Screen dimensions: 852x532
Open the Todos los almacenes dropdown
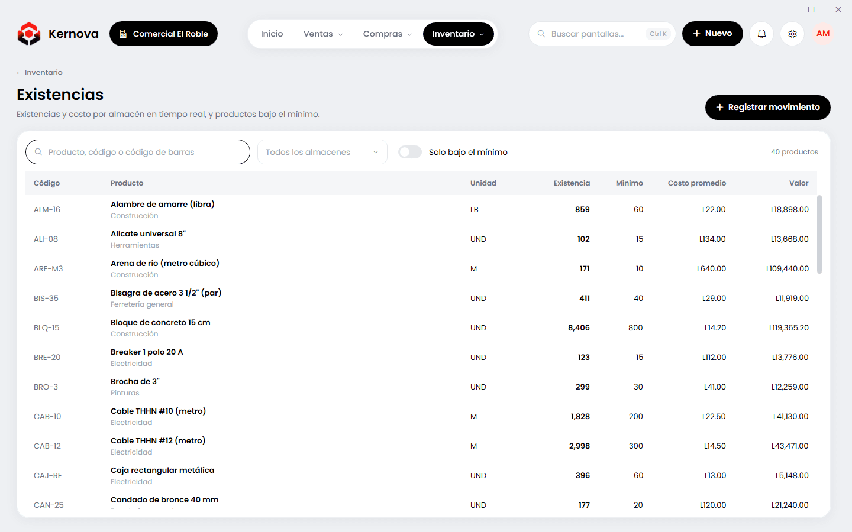(322, 152)
